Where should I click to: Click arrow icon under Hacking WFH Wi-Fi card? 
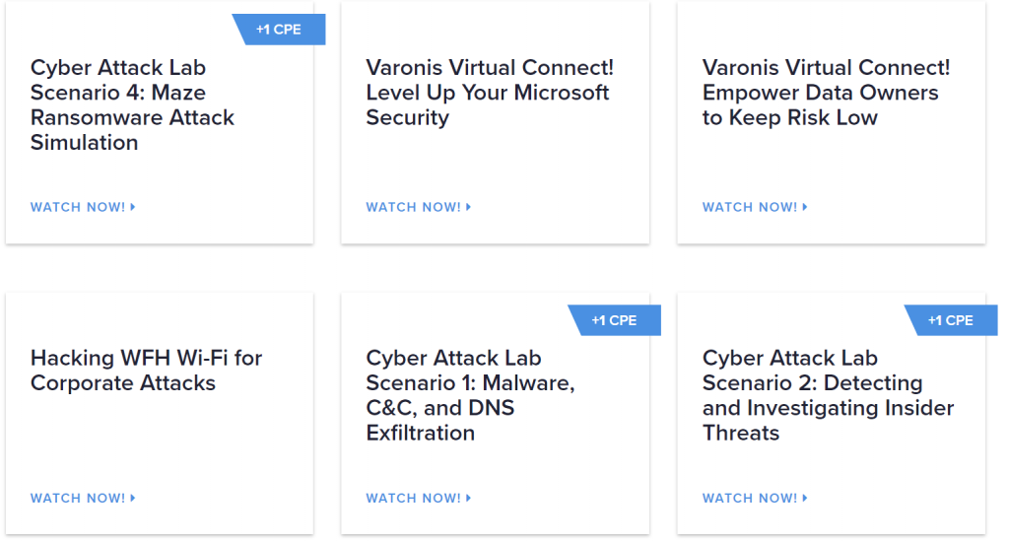(x=133, y=498)
